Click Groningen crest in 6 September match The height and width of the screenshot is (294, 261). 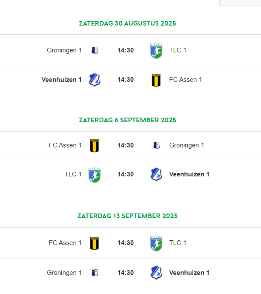click(156, 145)
